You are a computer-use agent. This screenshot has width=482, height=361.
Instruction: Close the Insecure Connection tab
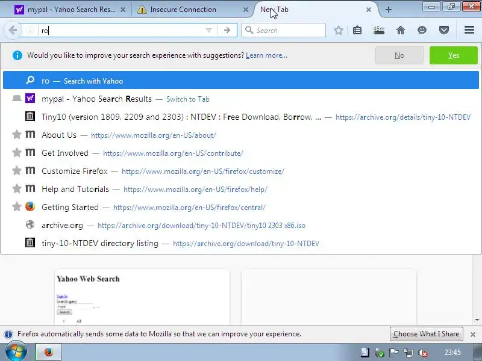pyautogui.click(x=246, y=10)
